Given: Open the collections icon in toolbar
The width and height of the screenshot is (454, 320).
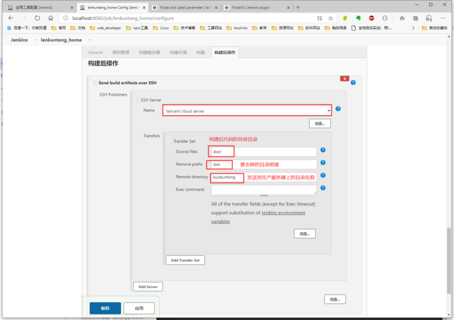Looking at the screenshot, I should 415,18.
